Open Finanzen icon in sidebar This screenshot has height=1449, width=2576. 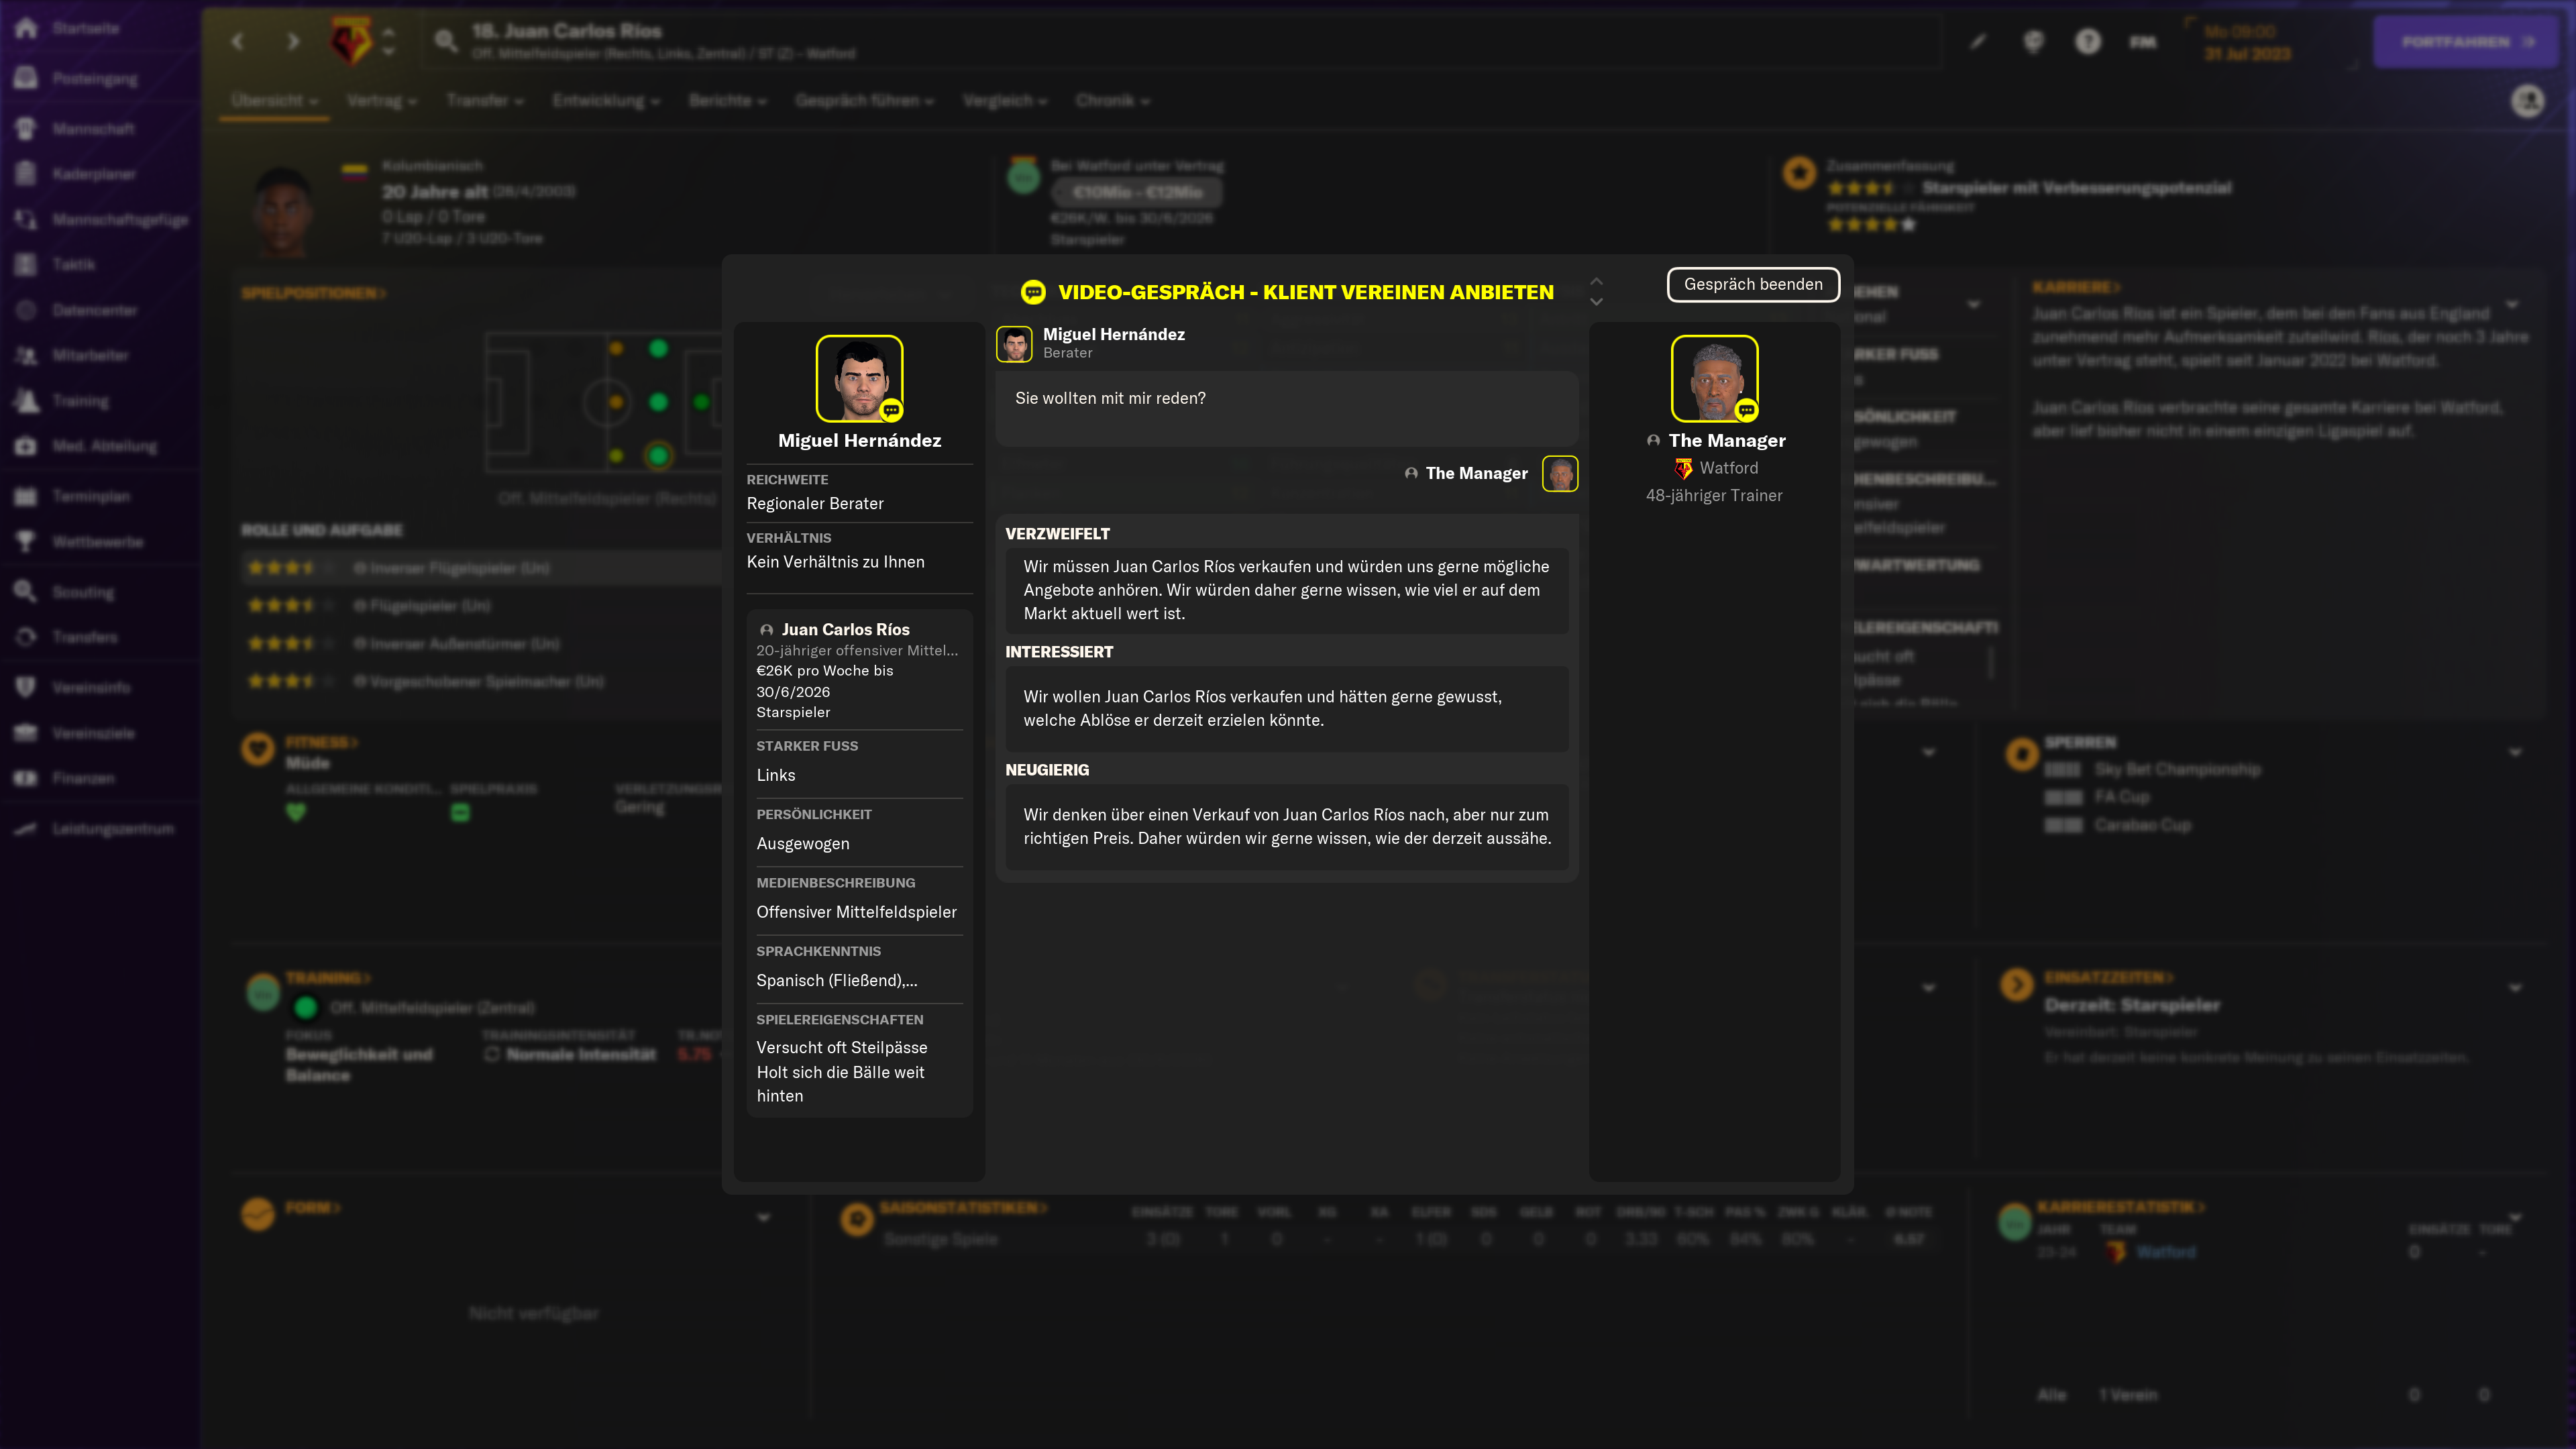tap(27, 778)
